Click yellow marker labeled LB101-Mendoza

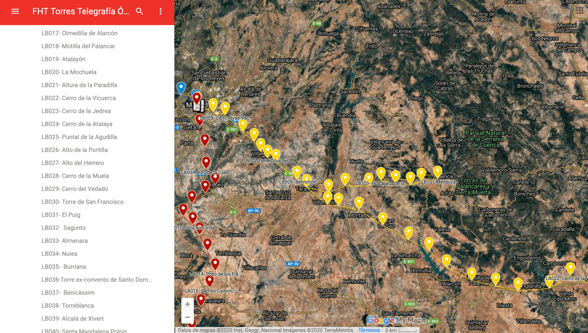(x=437, y=171)
